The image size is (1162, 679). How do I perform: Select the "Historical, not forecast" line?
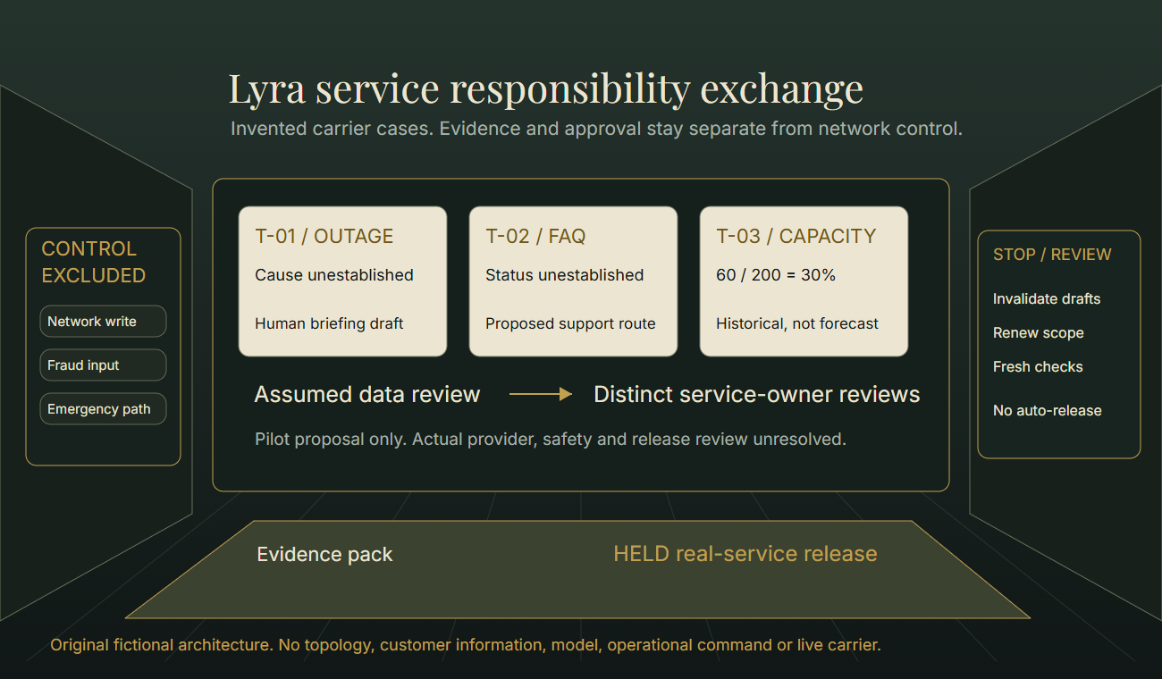797,323
